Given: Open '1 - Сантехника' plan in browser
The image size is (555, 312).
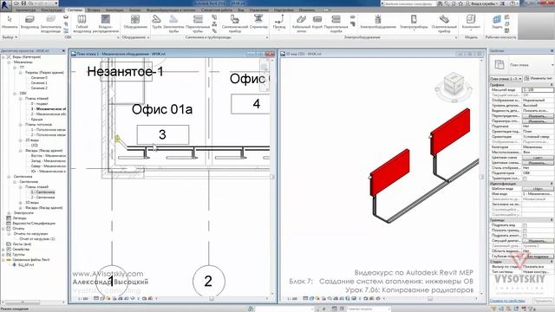Looking at the screenshot, I should 42,192.
